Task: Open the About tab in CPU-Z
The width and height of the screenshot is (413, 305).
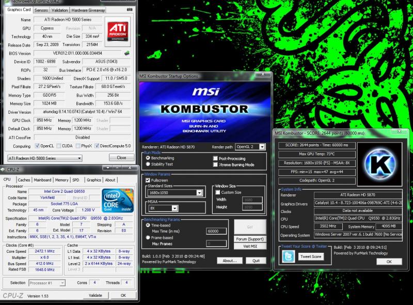Action: click(x=110, y=180)
